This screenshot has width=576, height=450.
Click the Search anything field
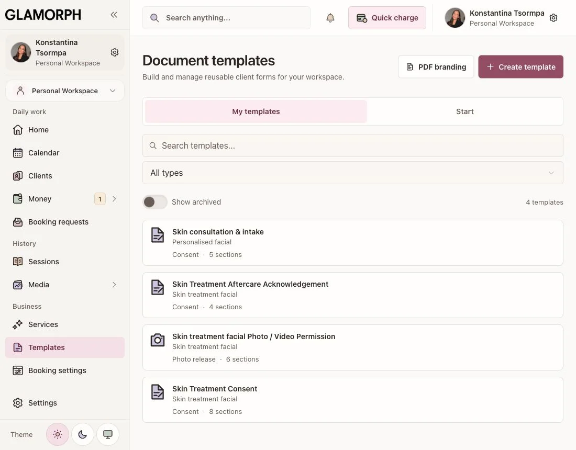click(x=226, y=18)
